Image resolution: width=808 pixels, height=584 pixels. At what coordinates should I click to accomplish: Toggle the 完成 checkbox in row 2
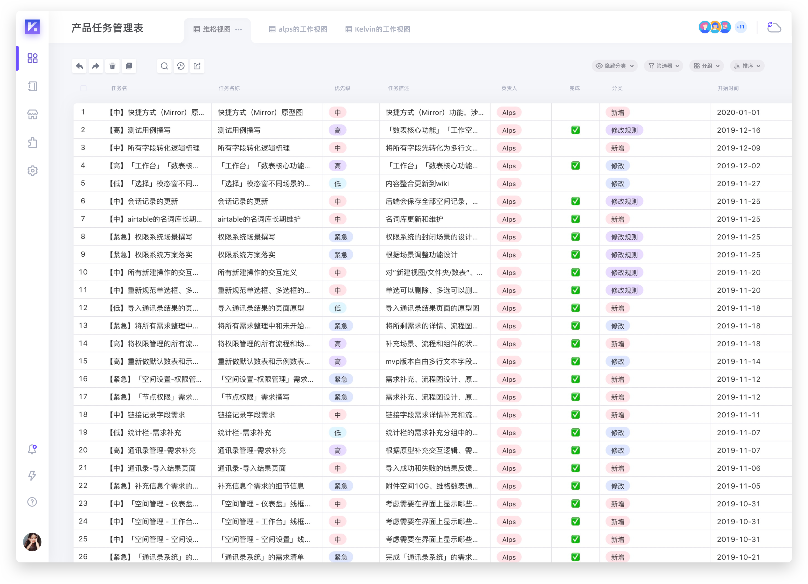pyautogui.click(x=575, y=130)
